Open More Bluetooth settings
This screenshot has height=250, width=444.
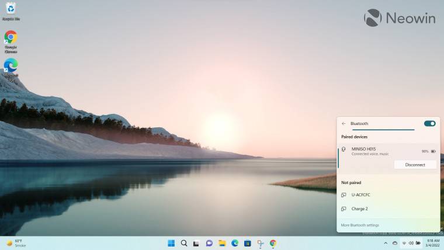click(360, 225)
